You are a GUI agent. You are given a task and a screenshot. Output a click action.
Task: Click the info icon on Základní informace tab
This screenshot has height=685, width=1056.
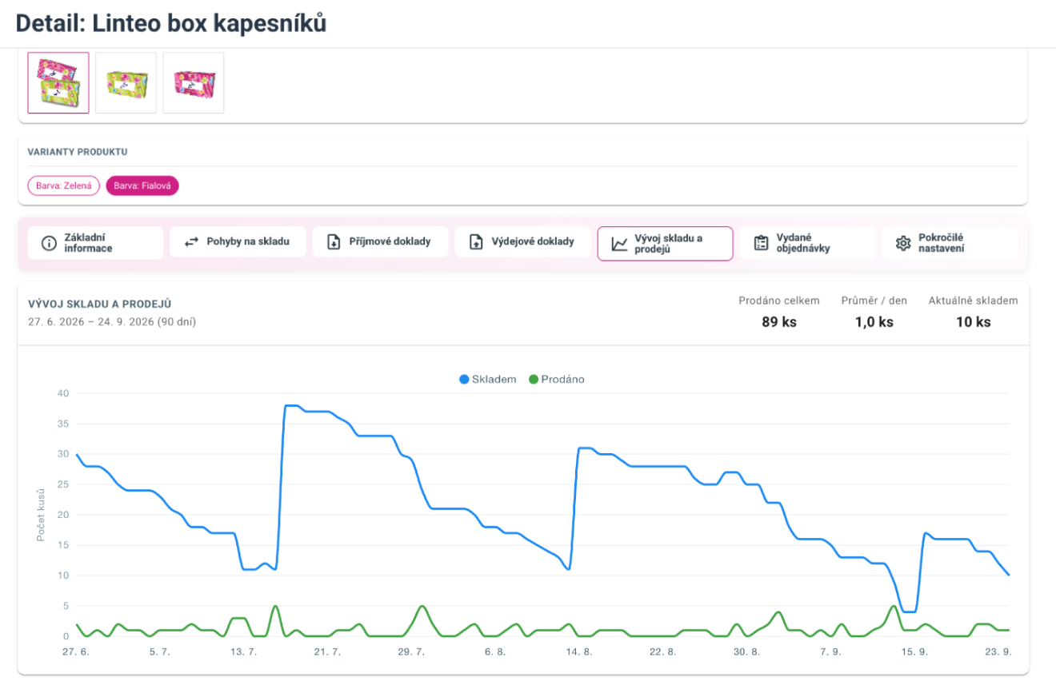49,242
